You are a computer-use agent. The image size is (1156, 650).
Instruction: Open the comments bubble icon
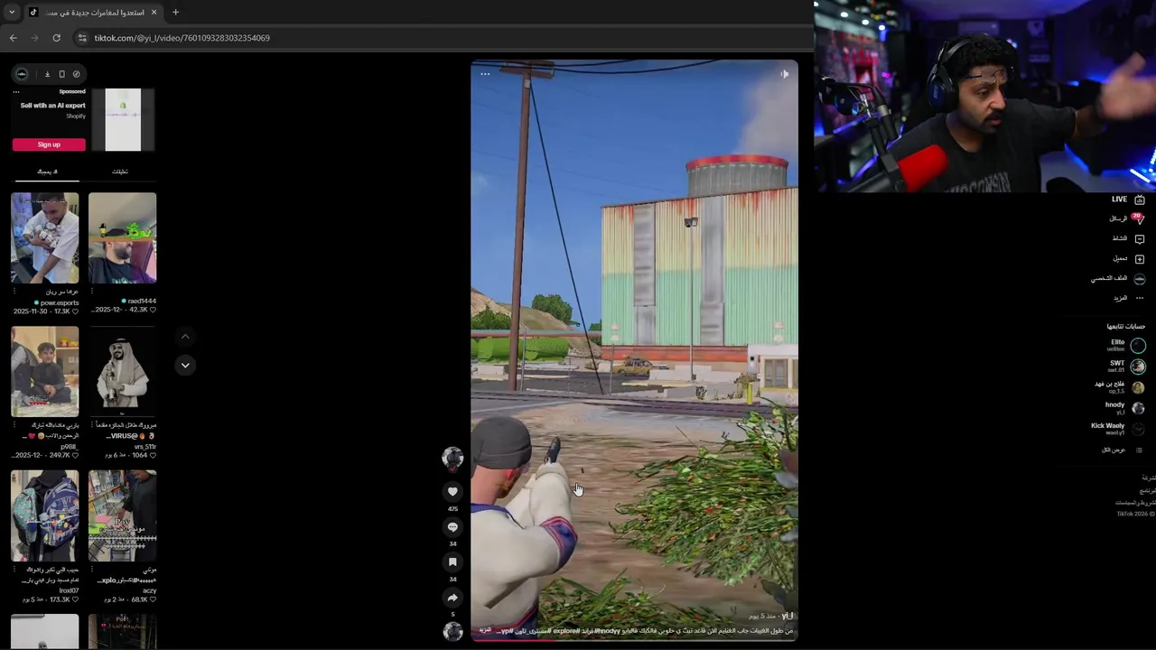pyautogui.click(x=452, y=526)
